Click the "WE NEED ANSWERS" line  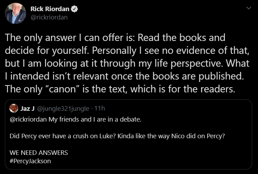tap(39, 152)
